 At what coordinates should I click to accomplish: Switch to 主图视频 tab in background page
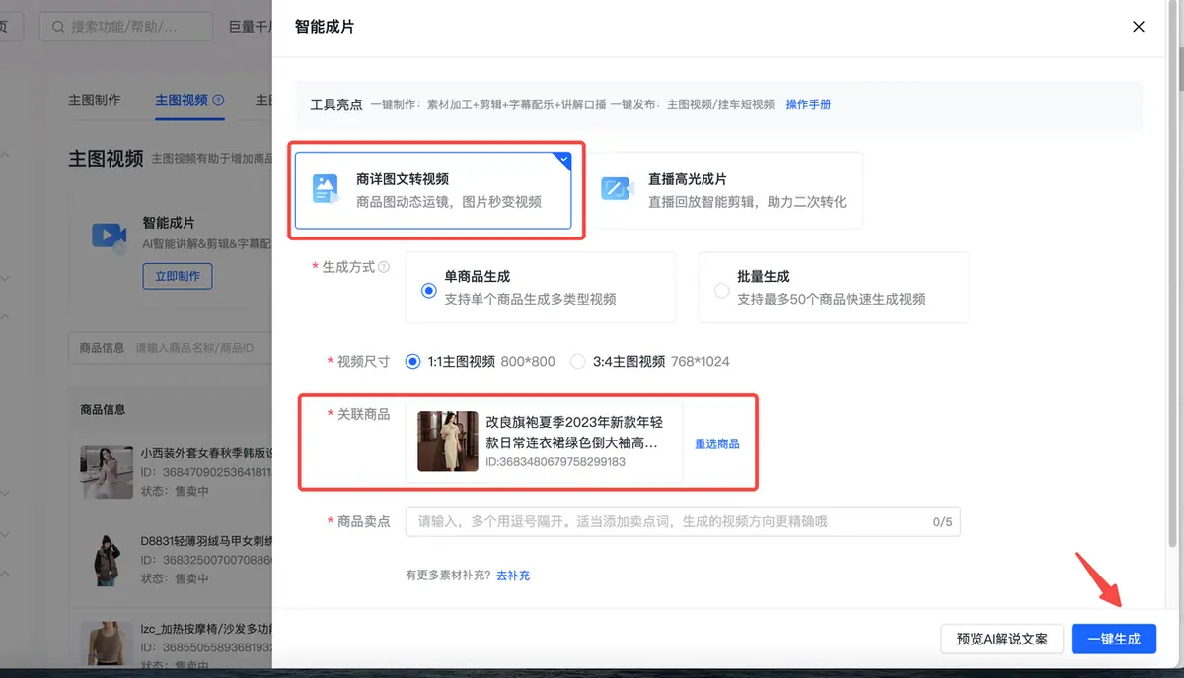182,101
